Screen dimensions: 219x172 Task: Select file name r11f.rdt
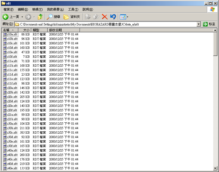[x=12, y=84]
